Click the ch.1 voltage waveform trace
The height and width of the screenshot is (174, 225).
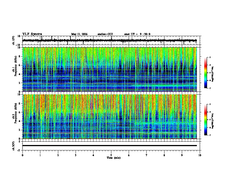tap(109, 40)
